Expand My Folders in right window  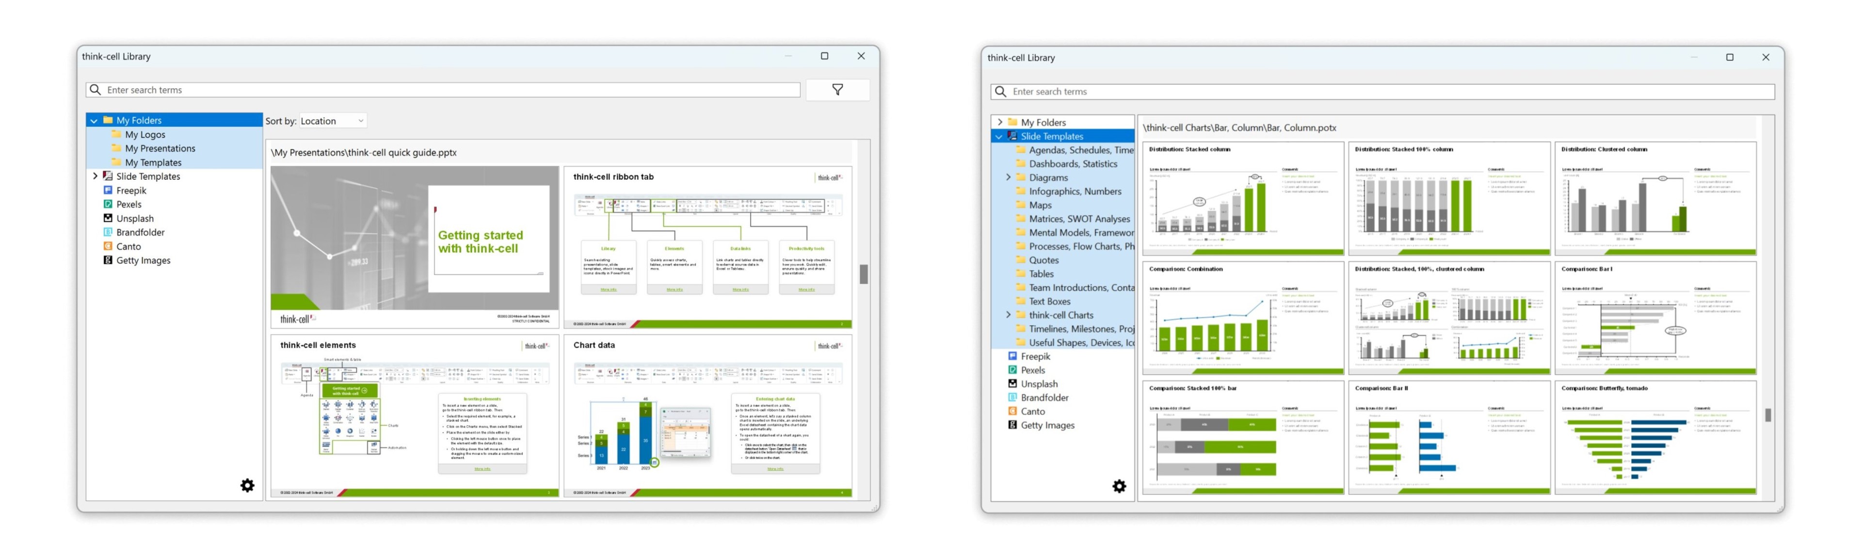click(x=1000, y=122)
